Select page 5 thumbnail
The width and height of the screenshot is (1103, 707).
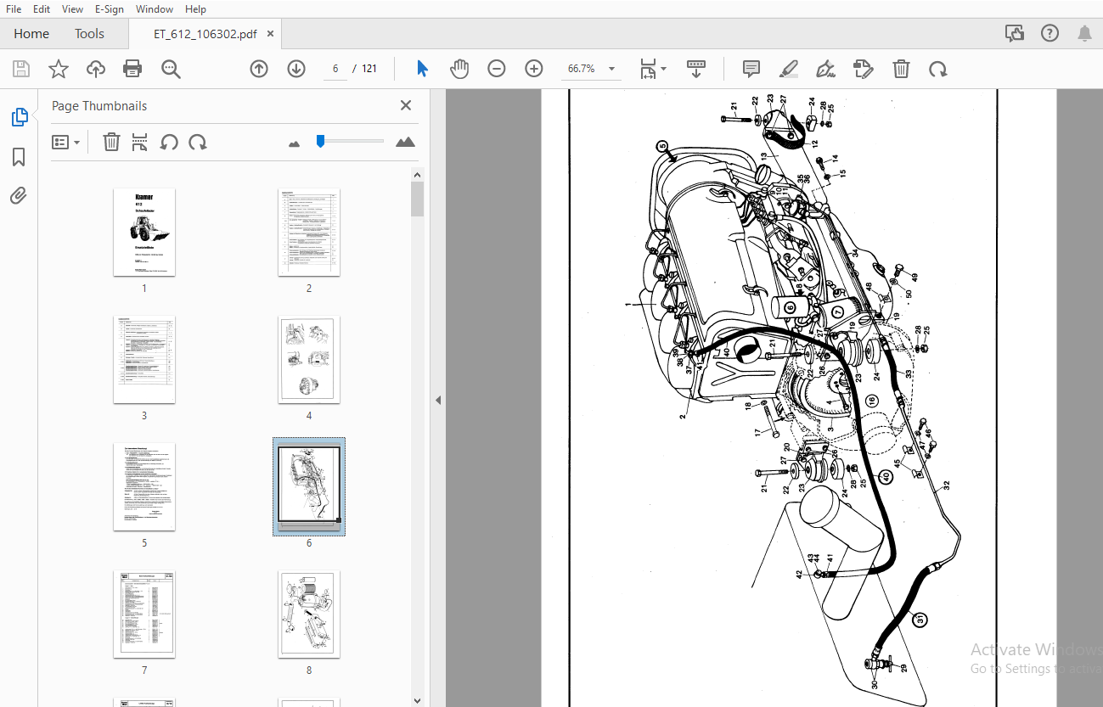(144, 486)
